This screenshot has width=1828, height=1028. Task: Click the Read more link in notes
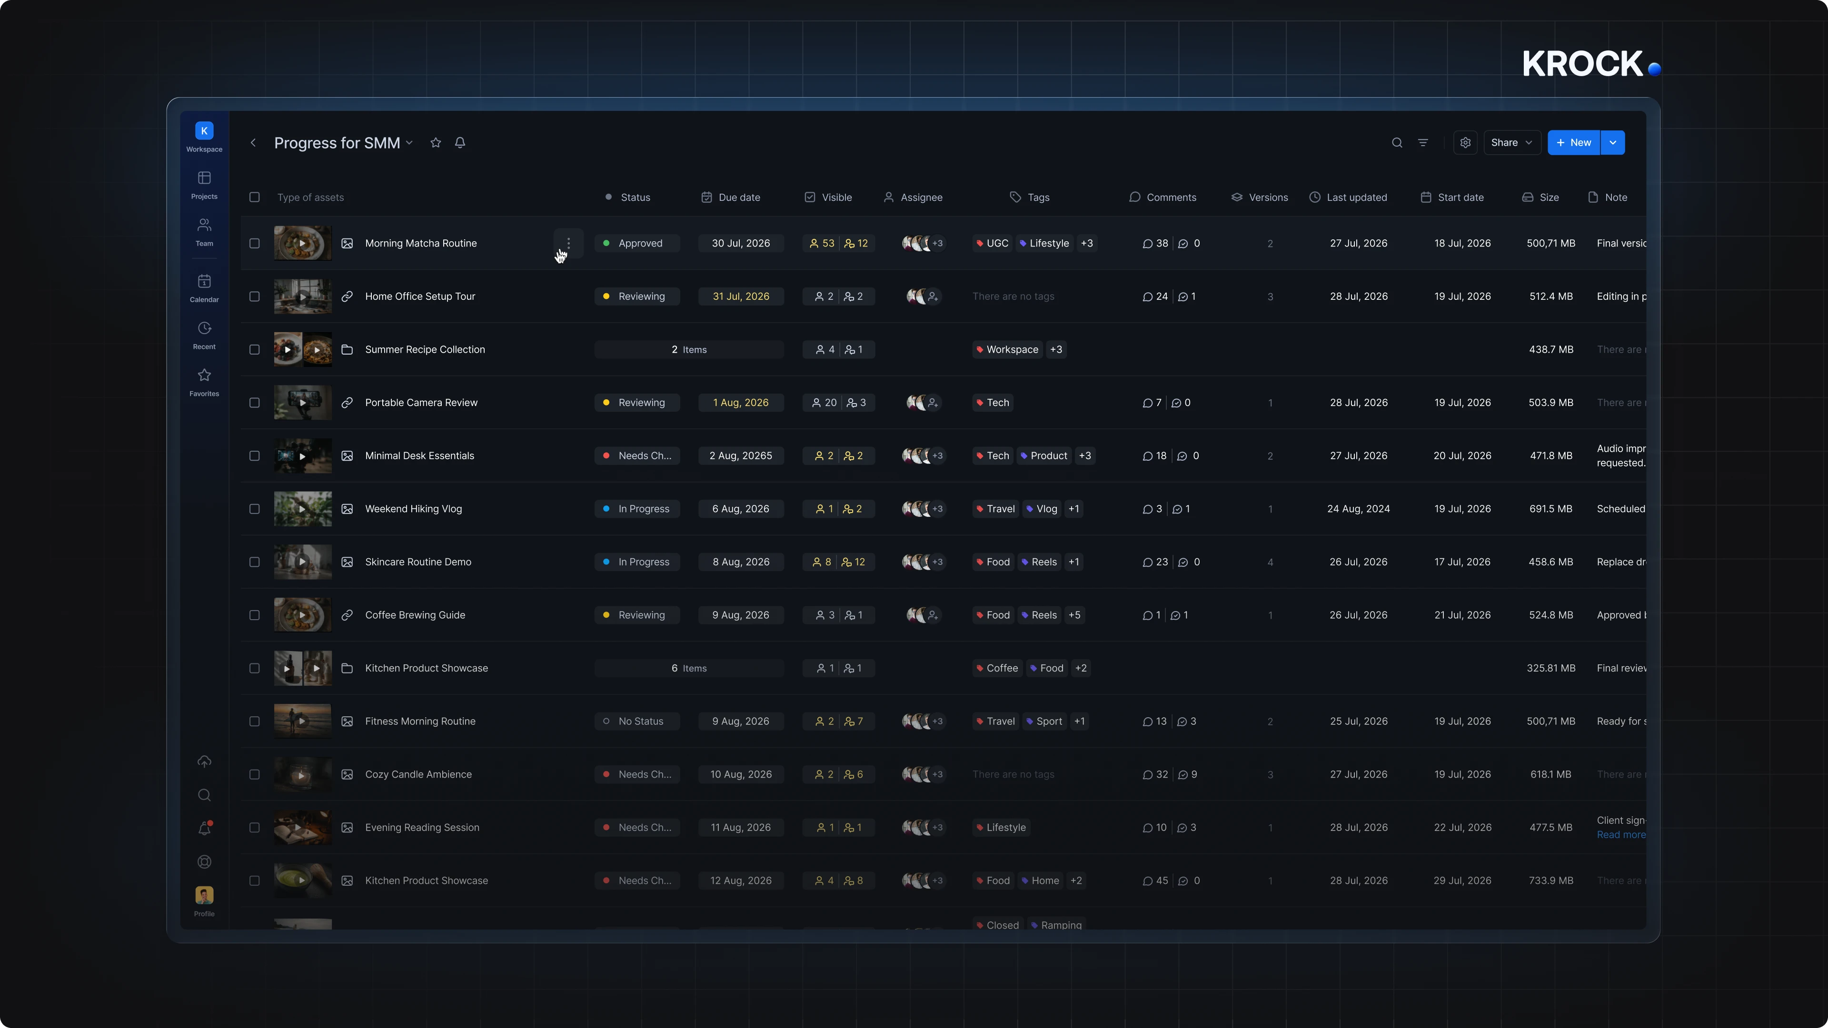(x=1621, y=834)
